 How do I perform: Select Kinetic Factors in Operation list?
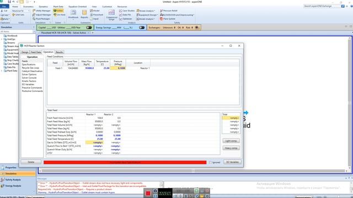point(29,81)
